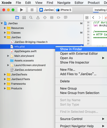Open the Editor menu
Screen dimensions: 107x128
point(79,3)
